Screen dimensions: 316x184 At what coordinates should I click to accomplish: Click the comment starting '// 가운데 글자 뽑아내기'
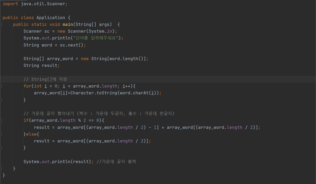(x=99, y=113)
